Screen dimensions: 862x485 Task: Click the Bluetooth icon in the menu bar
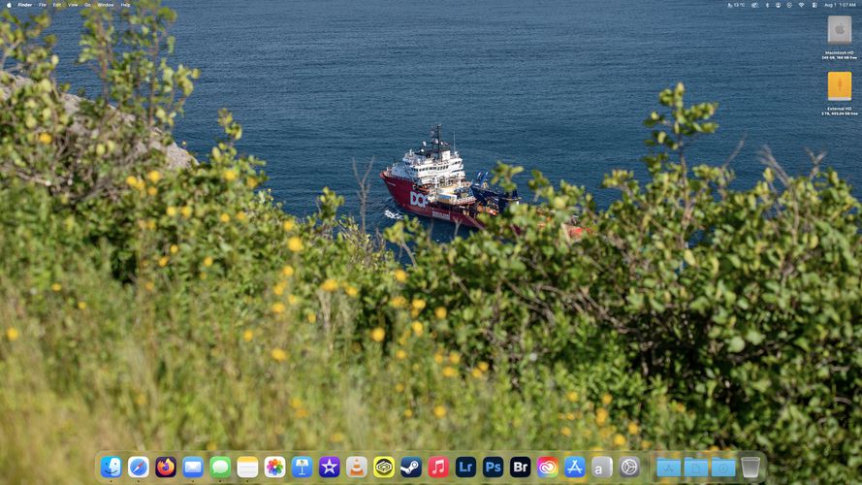(767, 5)
